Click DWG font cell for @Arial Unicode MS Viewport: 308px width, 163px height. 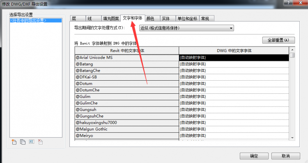coord(234,58)
